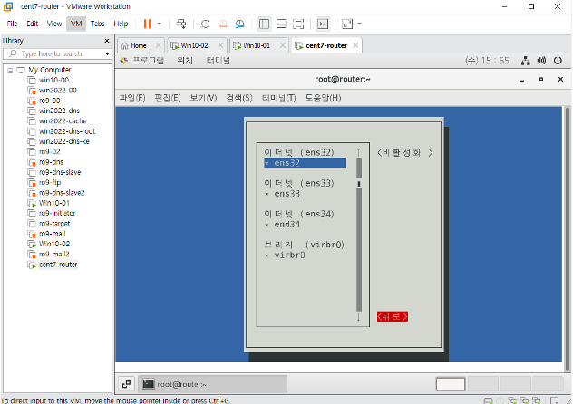The width and height of the screenshot is (573, 404).
Task: Click the root@router taskbar window button
Action: [213, 384]
